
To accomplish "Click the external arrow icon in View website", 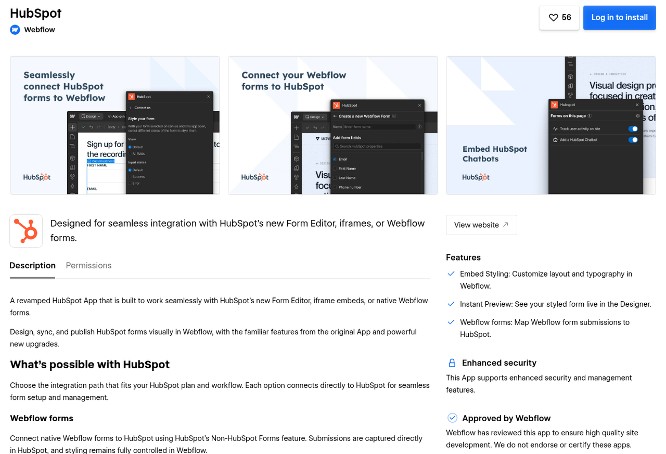I will click(505, 225).
